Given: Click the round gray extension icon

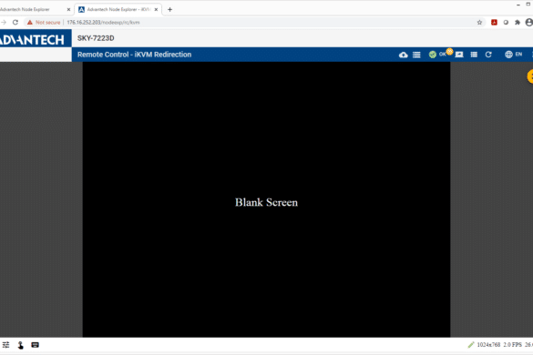Looking at the screenshot, I should pyautogui.click(x=506, y=23).
